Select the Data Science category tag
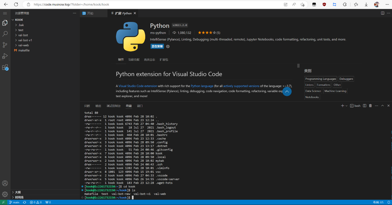The width and height of the screenshot is (392, 205). 313,91
